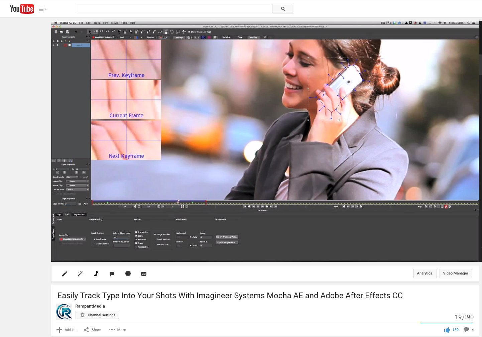Toggle Layer 1 visibility eye
This screenshot has width=482, height=337.
tap(53, 45)
